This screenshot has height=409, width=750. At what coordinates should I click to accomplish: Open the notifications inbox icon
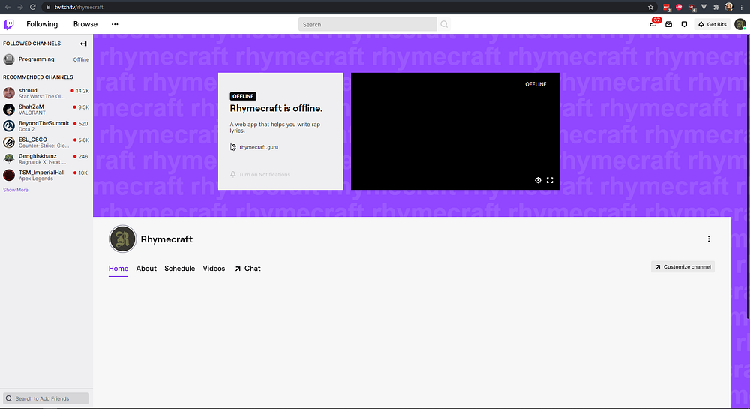(x=669, y=24)
